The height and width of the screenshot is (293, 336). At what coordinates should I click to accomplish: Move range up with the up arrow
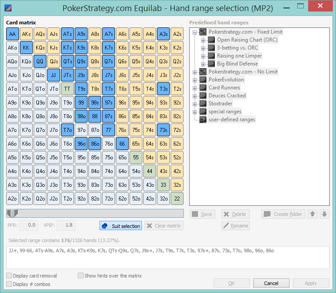(x=313, y=214)
